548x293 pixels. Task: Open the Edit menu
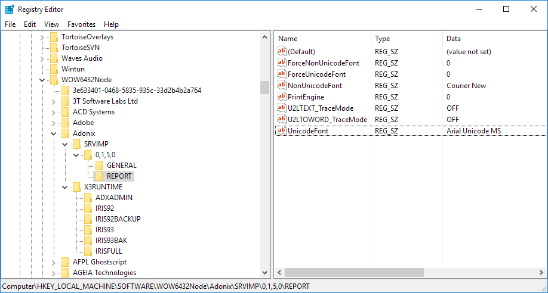pos(30,24)
